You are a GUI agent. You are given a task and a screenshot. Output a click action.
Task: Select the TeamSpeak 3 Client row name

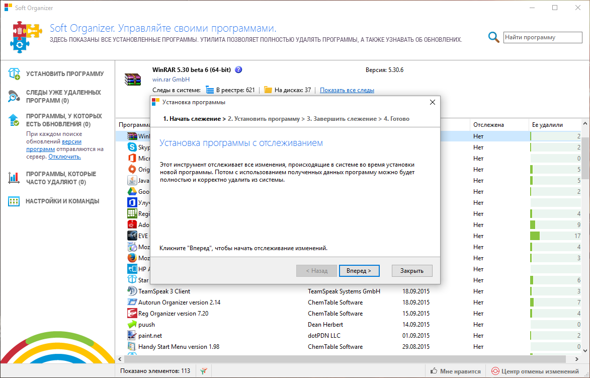click(164, 291)
